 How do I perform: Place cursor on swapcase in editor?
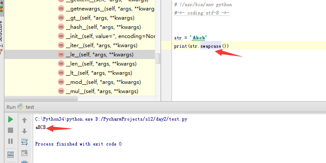tap(211, 46)
